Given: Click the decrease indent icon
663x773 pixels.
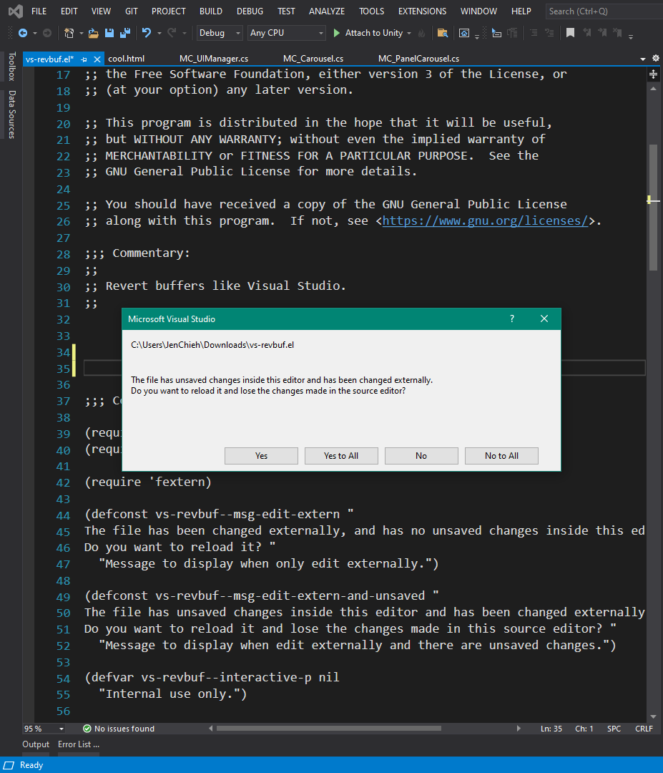Looking at the screenshot, I should 534,33.
